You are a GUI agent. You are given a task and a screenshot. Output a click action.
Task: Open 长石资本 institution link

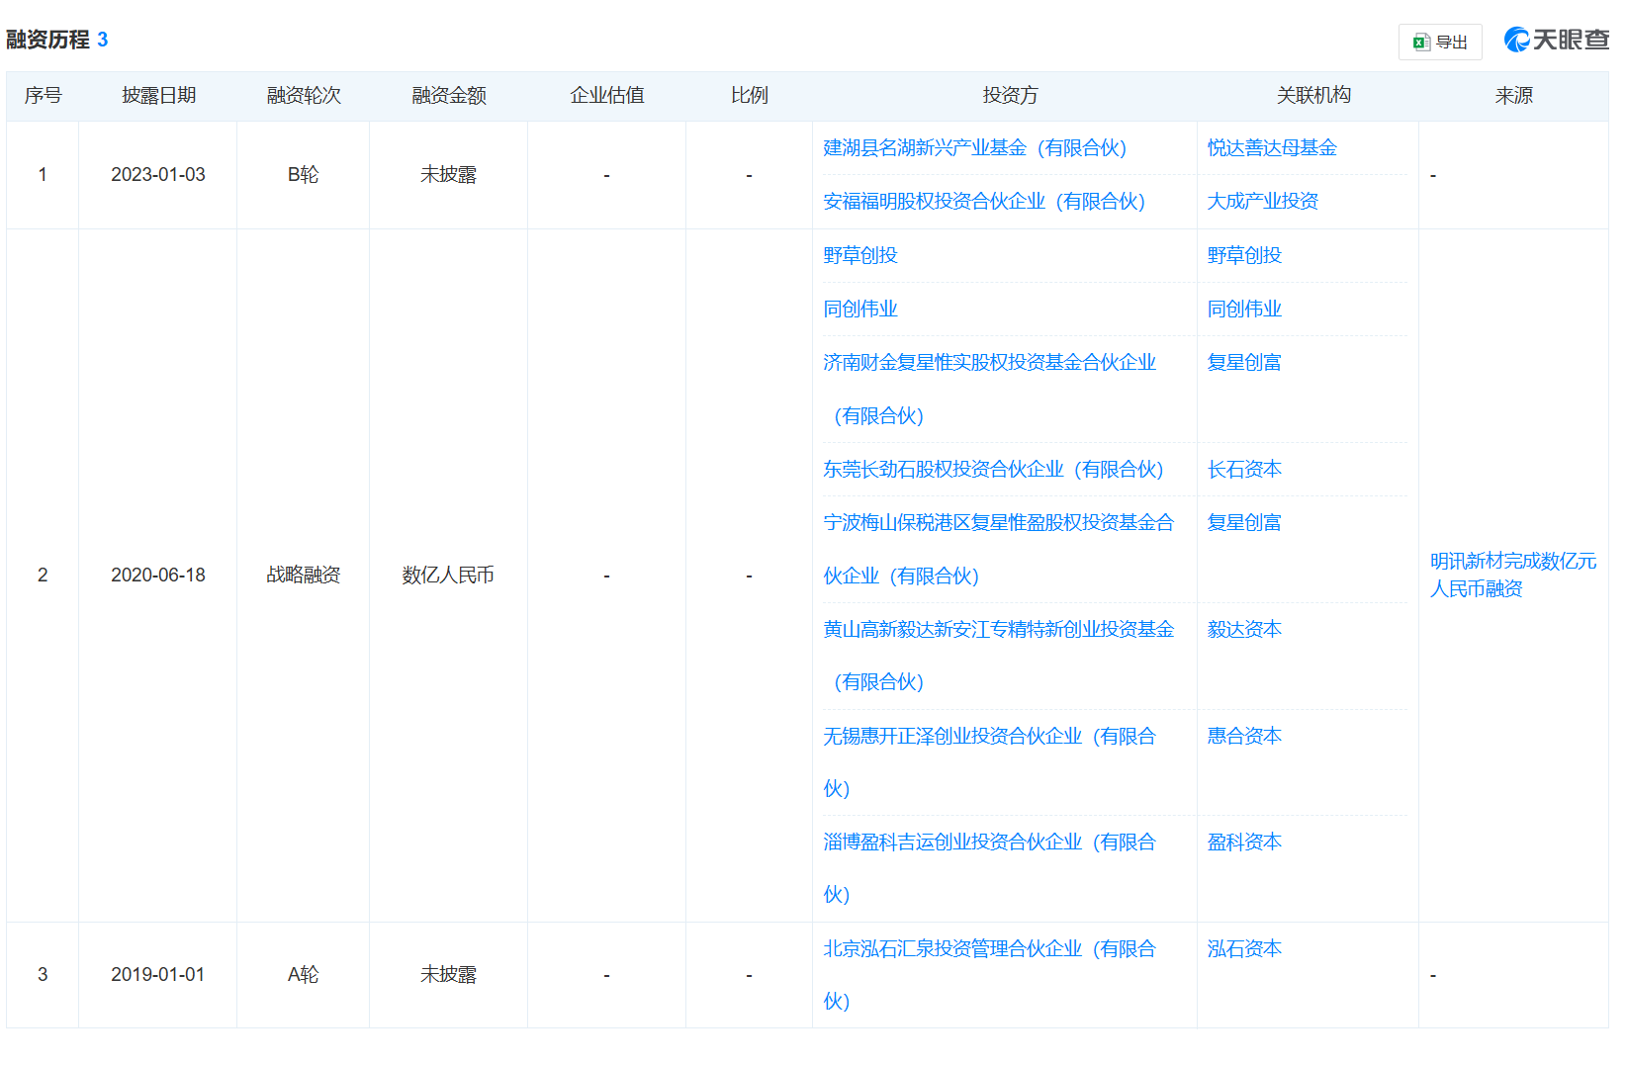tap(1244, 469)
